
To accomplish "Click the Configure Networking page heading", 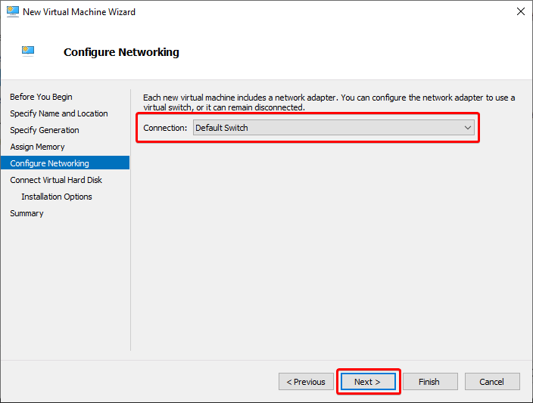I will (121, 52).
